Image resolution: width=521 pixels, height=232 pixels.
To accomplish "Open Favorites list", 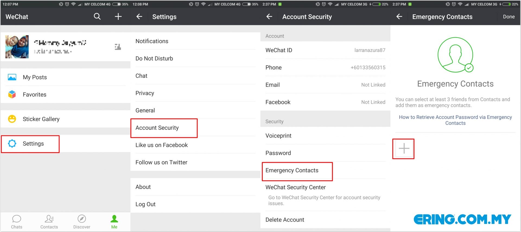I will point(65,94).
